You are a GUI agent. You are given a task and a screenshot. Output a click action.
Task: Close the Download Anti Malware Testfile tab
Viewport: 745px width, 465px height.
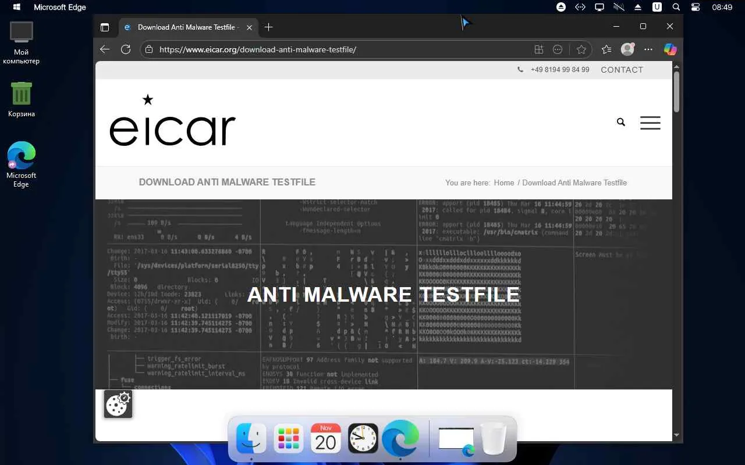point(250,27)
